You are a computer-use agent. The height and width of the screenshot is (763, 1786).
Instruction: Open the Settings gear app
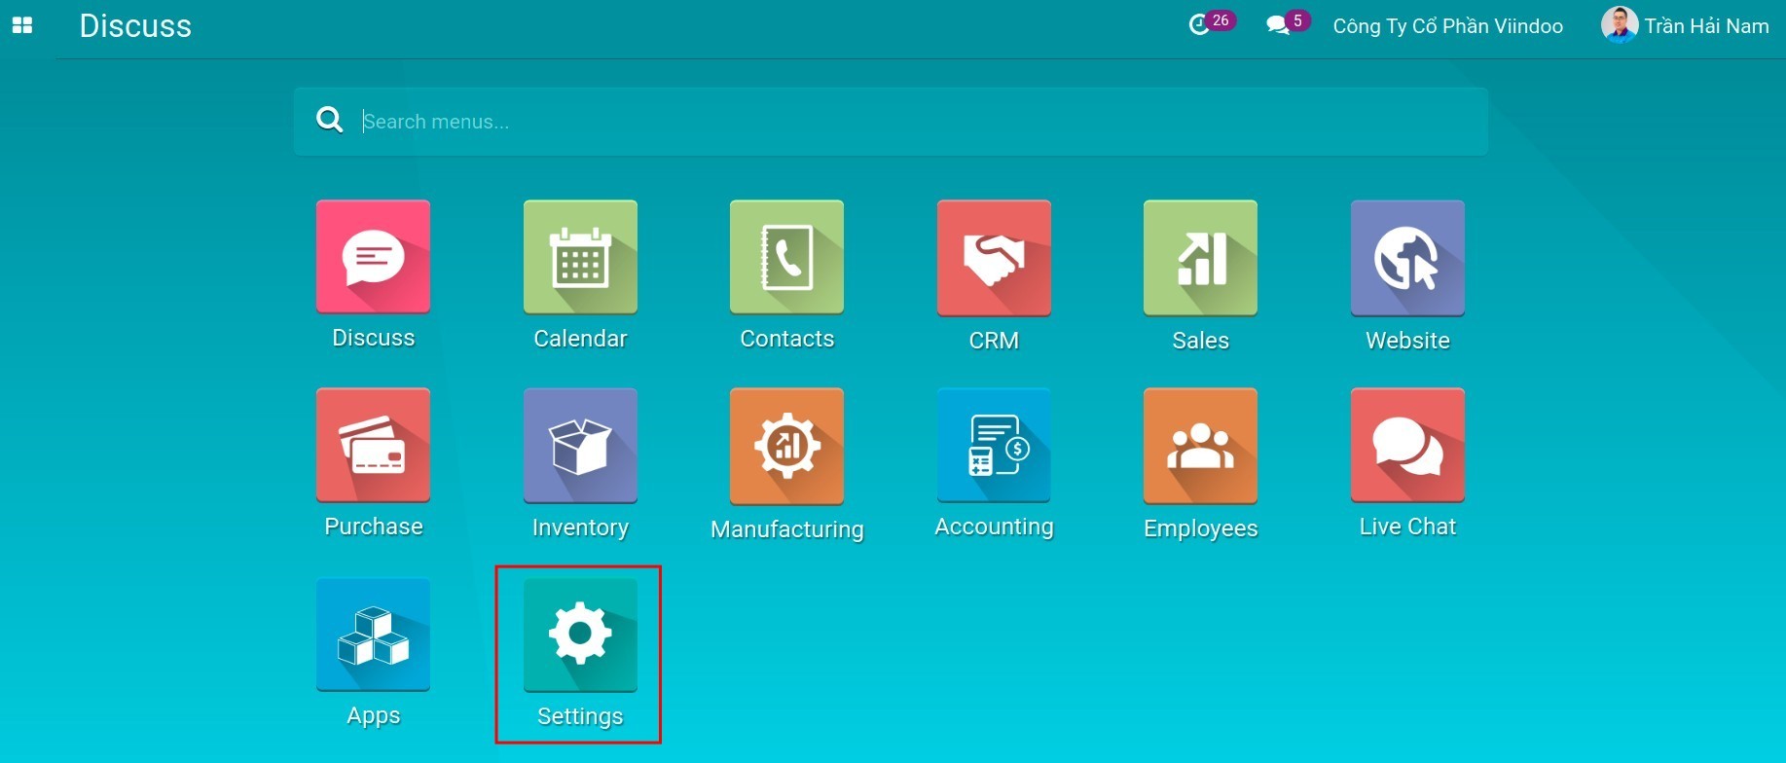(580, 636)
